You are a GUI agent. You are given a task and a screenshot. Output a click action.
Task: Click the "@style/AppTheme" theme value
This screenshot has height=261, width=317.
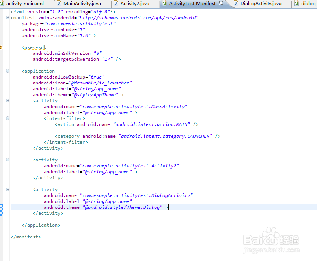[x=95, y=95]
